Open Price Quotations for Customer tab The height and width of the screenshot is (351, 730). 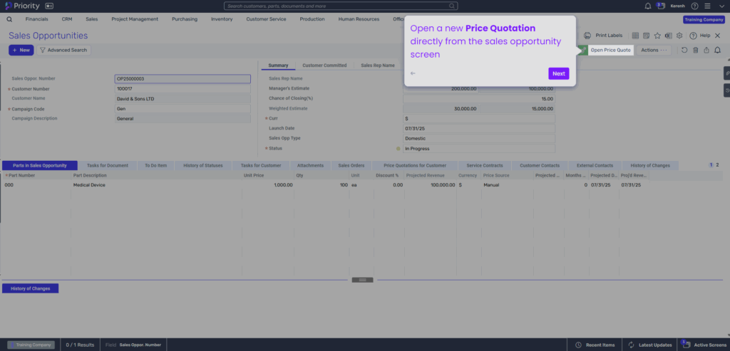[x=415, y=165]
